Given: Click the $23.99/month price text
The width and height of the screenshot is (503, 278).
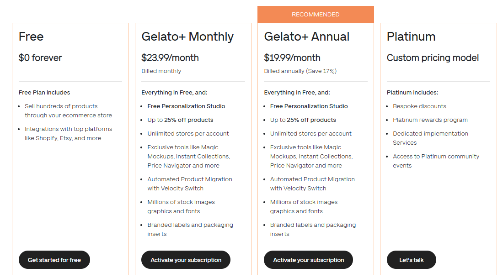Looking at the screenshot, I should pos(170,58).
